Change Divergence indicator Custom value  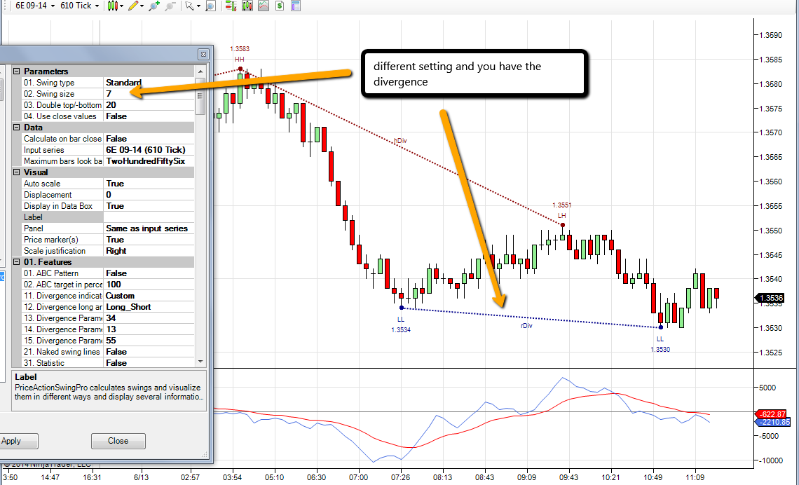click(x=149, y=296)
